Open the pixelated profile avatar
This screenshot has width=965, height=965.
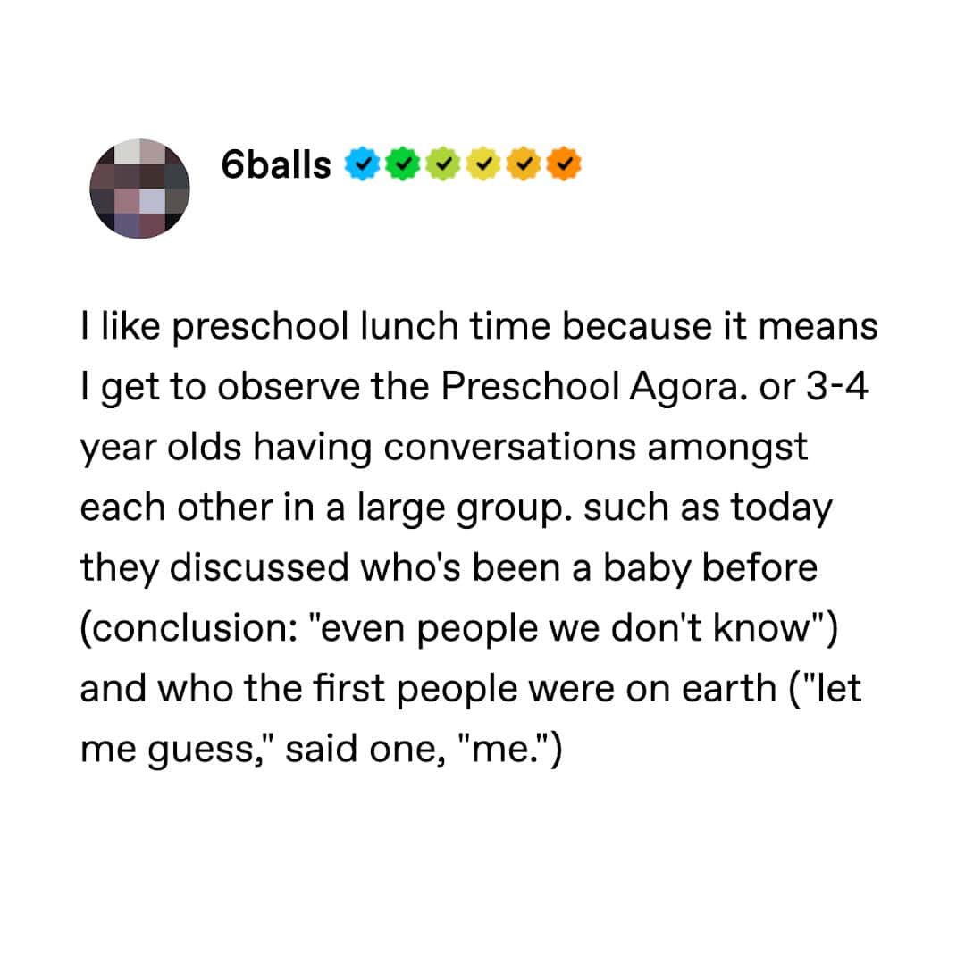138,189
